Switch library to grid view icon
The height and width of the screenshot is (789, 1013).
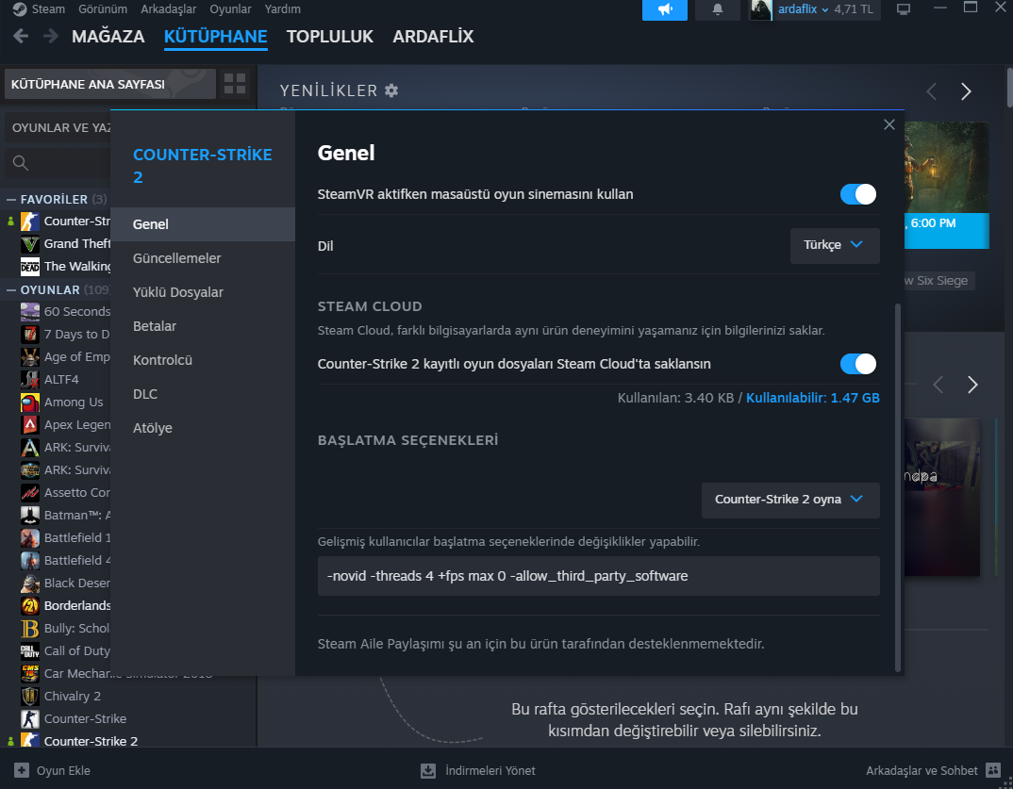(x=235, y=84)
